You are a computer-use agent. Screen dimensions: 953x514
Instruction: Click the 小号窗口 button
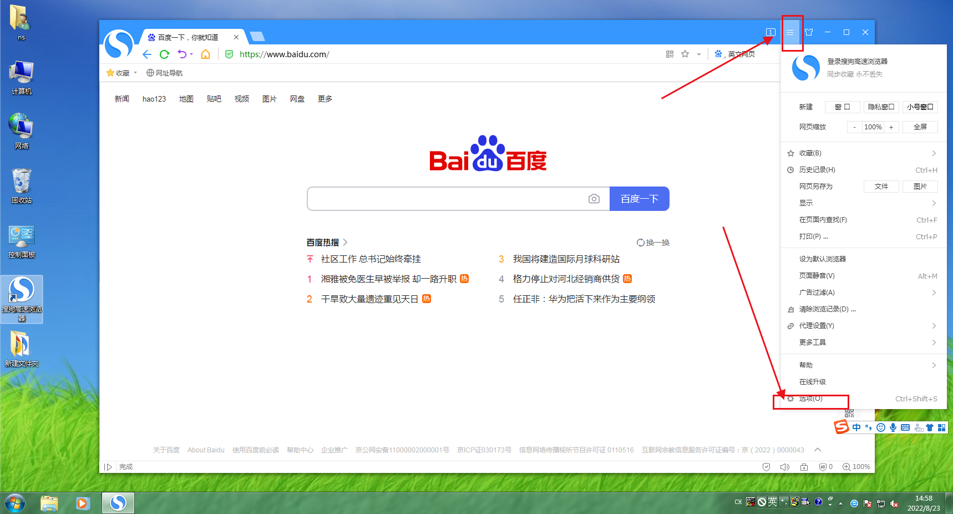pyautogui.click(x=920, y=107)
